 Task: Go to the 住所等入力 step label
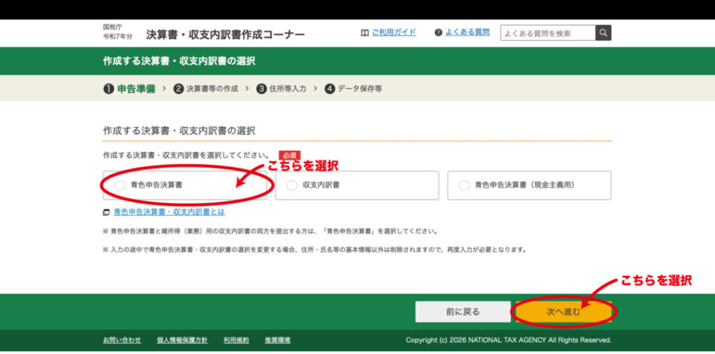click(288, 88)
